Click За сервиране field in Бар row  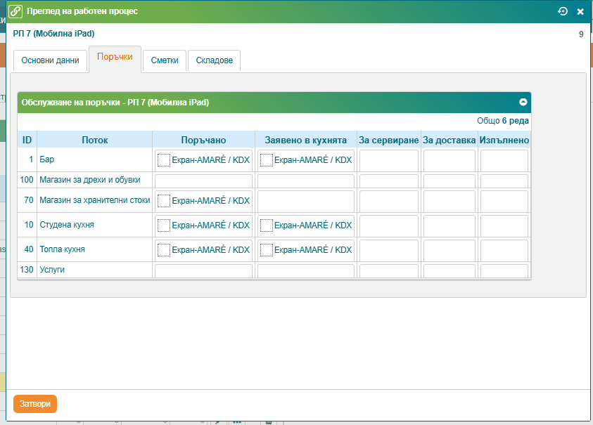coord(388,160)
